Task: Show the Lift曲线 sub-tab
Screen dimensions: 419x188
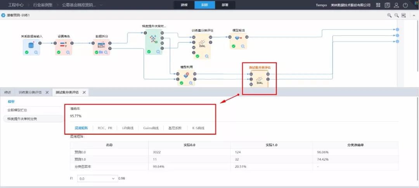Action: point(128,128)
